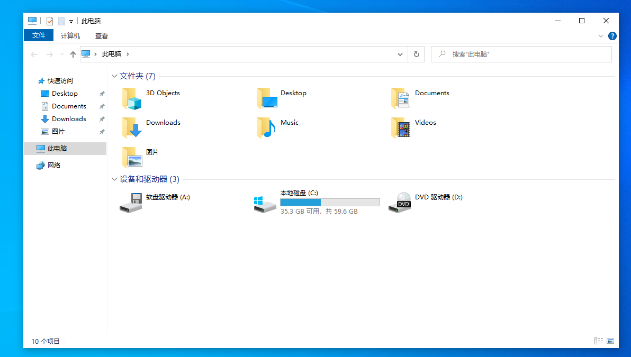Open the 文件 menu tab
This screenshot has height=357, width=631.
point(39,35)
